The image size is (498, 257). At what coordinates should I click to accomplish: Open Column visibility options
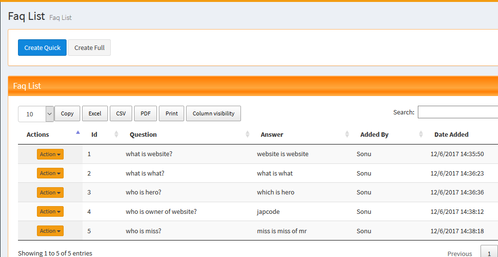tap(213, 113)
